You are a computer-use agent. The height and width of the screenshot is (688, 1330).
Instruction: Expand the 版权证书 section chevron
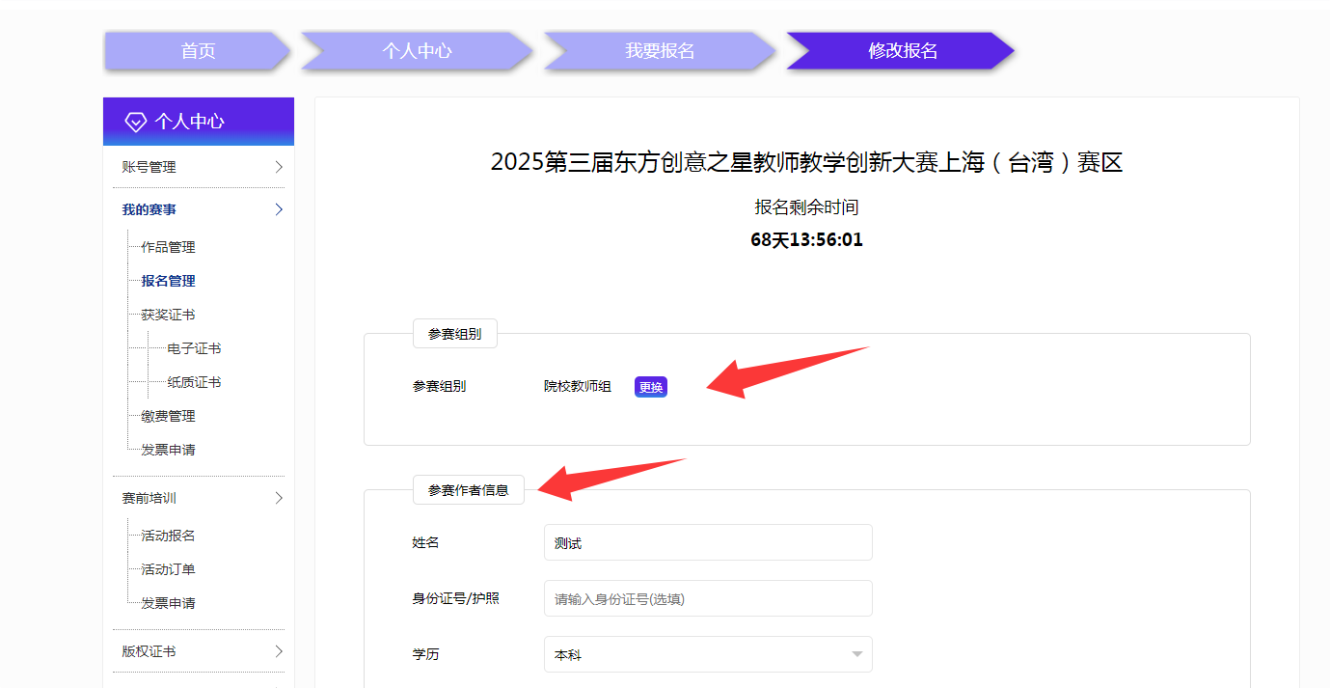(x=279, y=650)
